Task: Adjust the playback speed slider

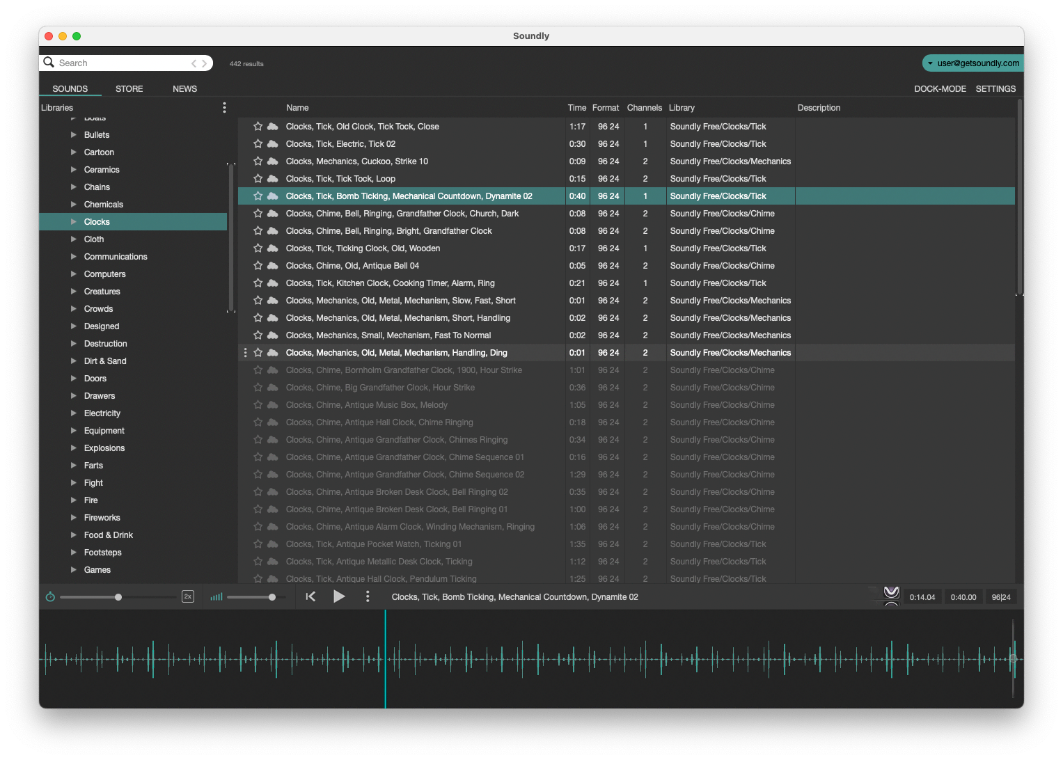Action: (x=118, y=597)
